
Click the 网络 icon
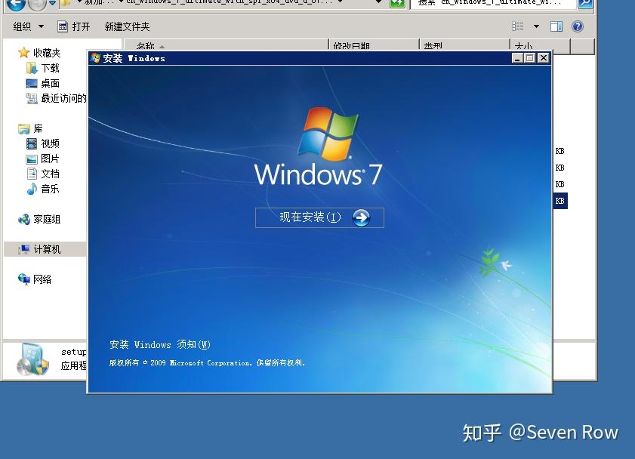[x=24, y=279]
